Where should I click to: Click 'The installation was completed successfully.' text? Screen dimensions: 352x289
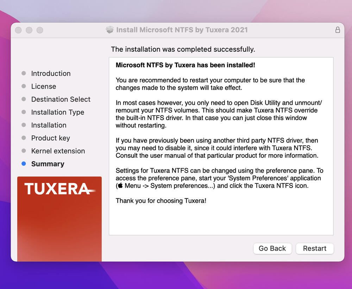click(x=183, y=49)
